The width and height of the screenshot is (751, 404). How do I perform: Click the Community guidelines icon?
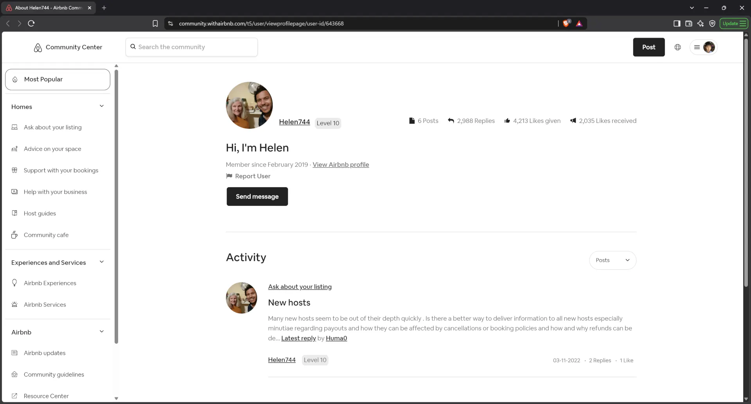pos(14,374)
